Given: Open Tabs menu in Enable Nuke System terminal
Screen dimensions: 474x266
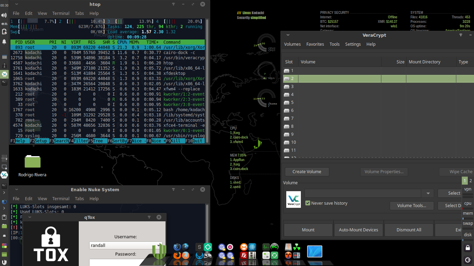Looking at the screenshot, I should 79,199.
